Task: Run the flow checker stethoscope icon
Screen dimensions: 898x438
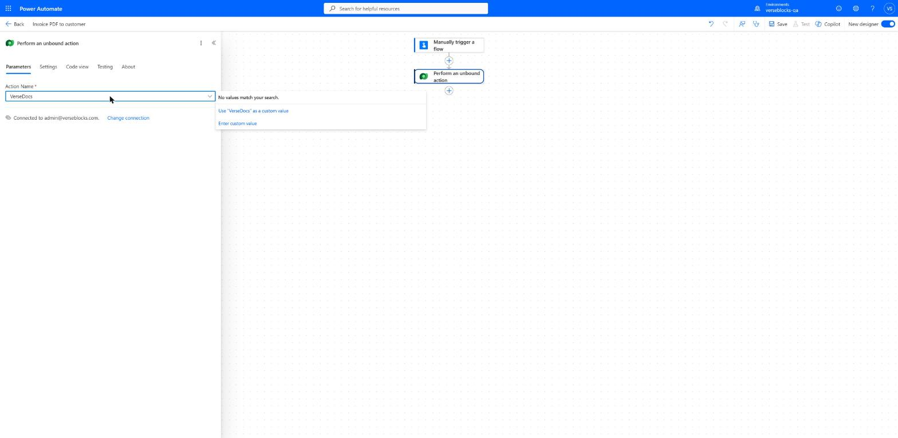Action: tap(756, 24)
